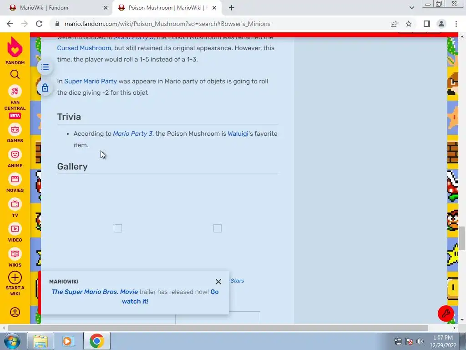The width and height of the screenshot is (466, 350).
Task: Open the user profile icon in sidebar
Action: (15, 312)
